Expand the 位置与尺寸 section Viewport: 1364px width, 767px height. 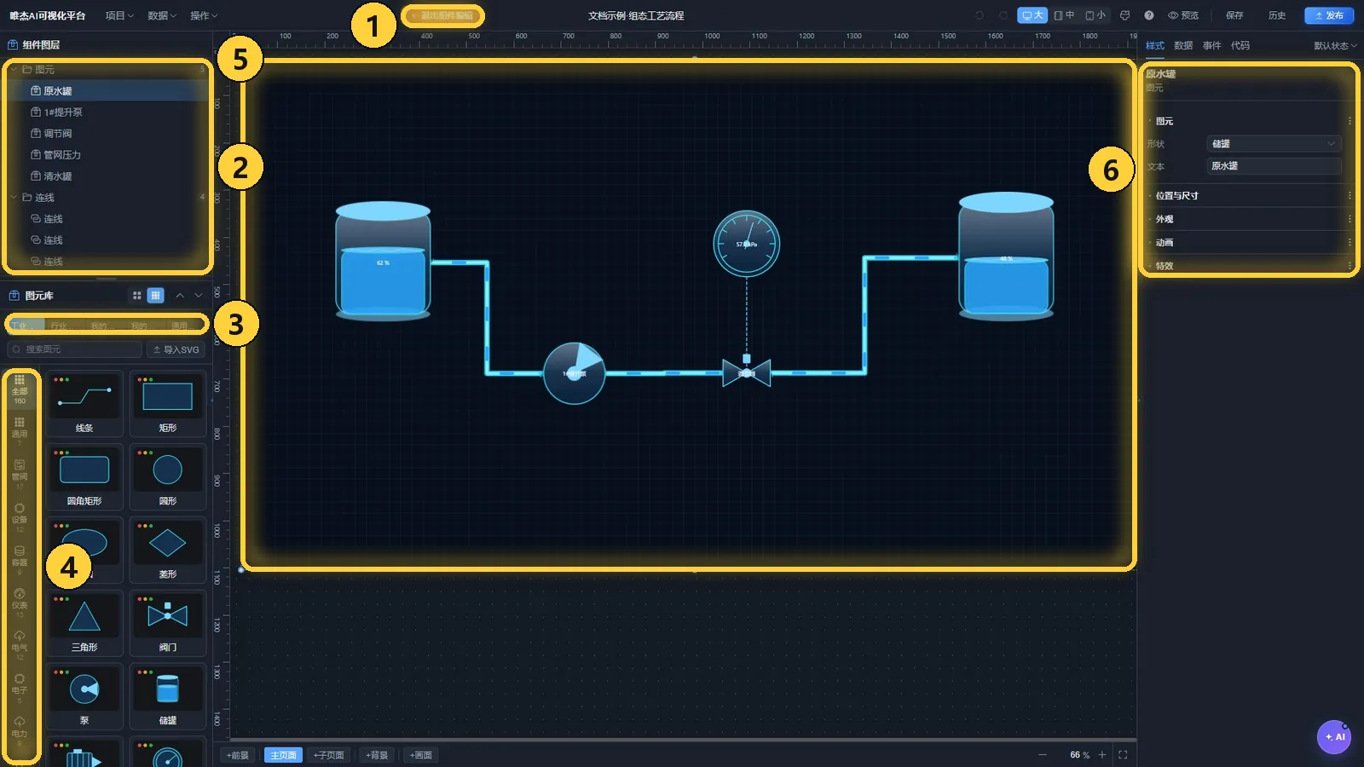(x=1249, y=196)
